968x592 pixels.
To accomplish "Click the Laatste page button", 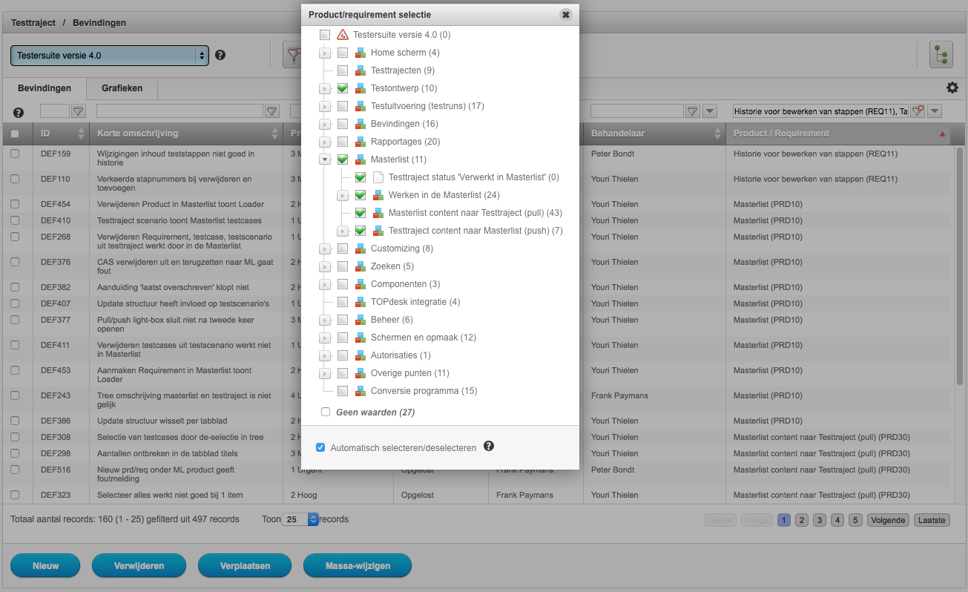I will point(932,520).
